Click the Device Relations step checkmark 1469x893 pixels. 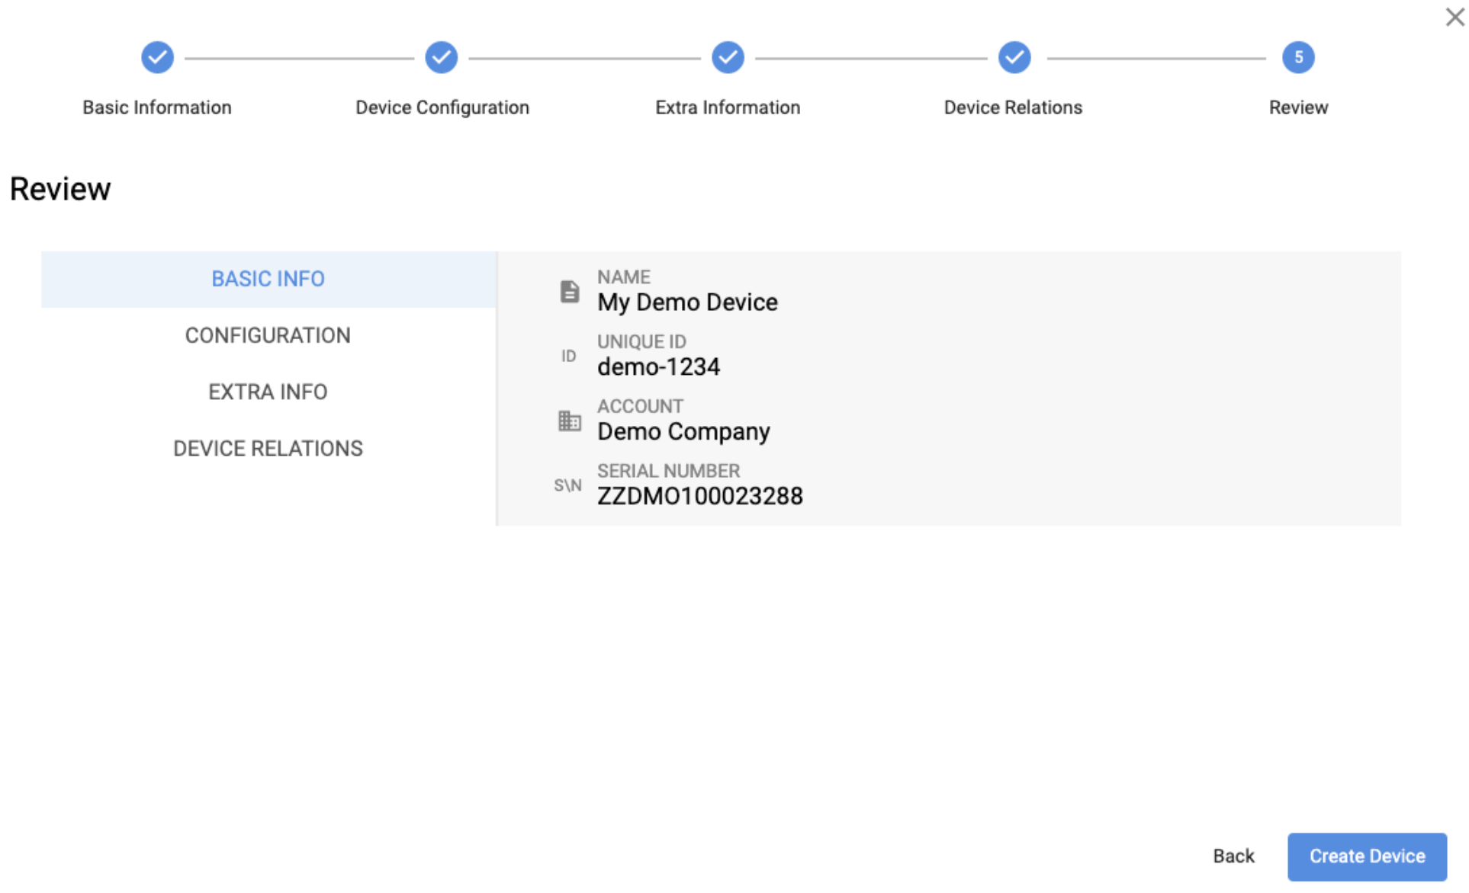[1014, 57]
